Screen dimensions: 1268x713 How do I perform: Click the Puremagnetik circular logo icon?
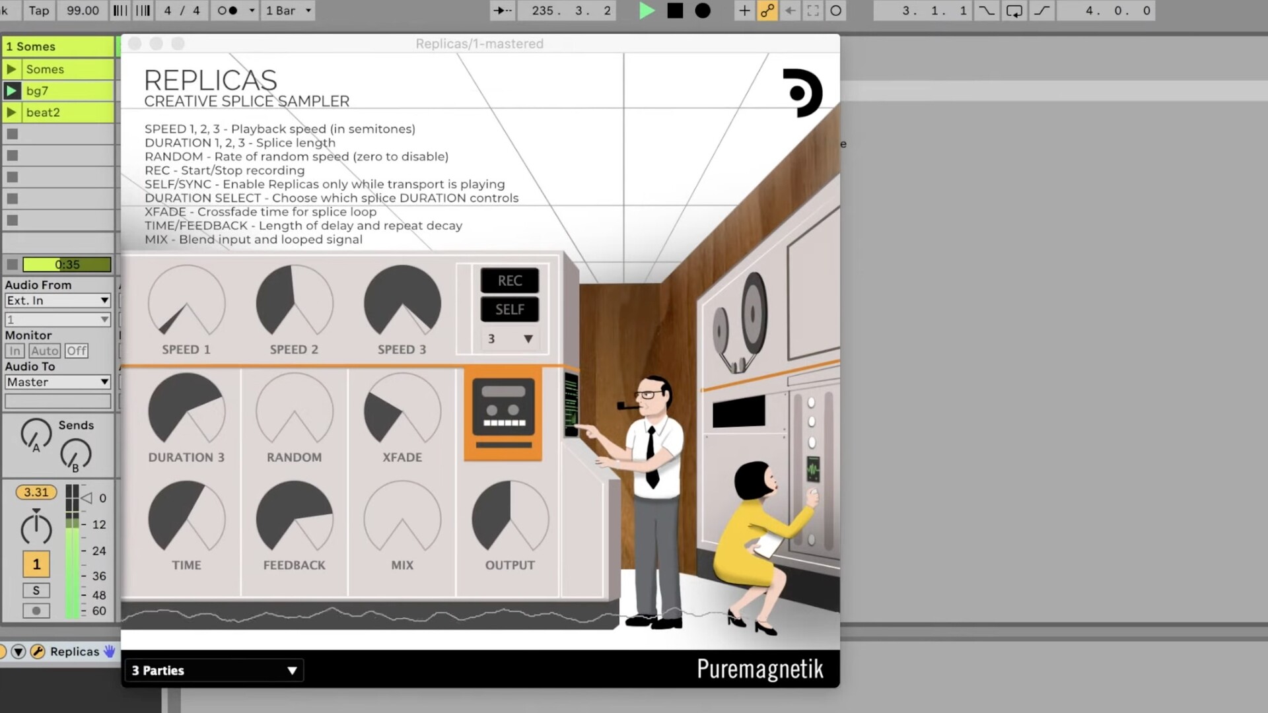(802, 93)
